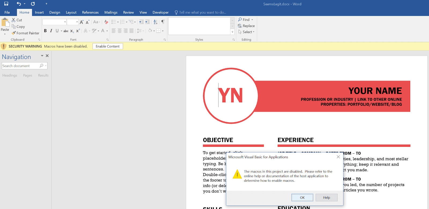Switch to the Developer tab
This screenshot has height=209, width=429.
(160, 12)
